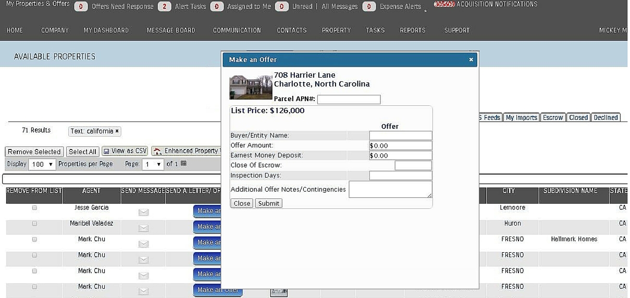Go to the My Imports tab
The width and height of the screenshot is (630, 298).
(521, 118)
